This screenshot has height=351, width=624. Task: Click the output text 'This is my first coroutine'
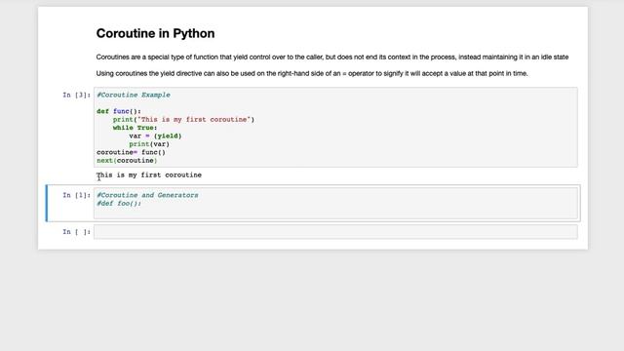coord(149,175)
